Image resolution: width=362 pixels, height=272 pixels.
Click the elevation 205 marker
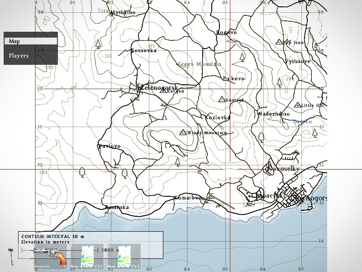click(x=43, y=173)
